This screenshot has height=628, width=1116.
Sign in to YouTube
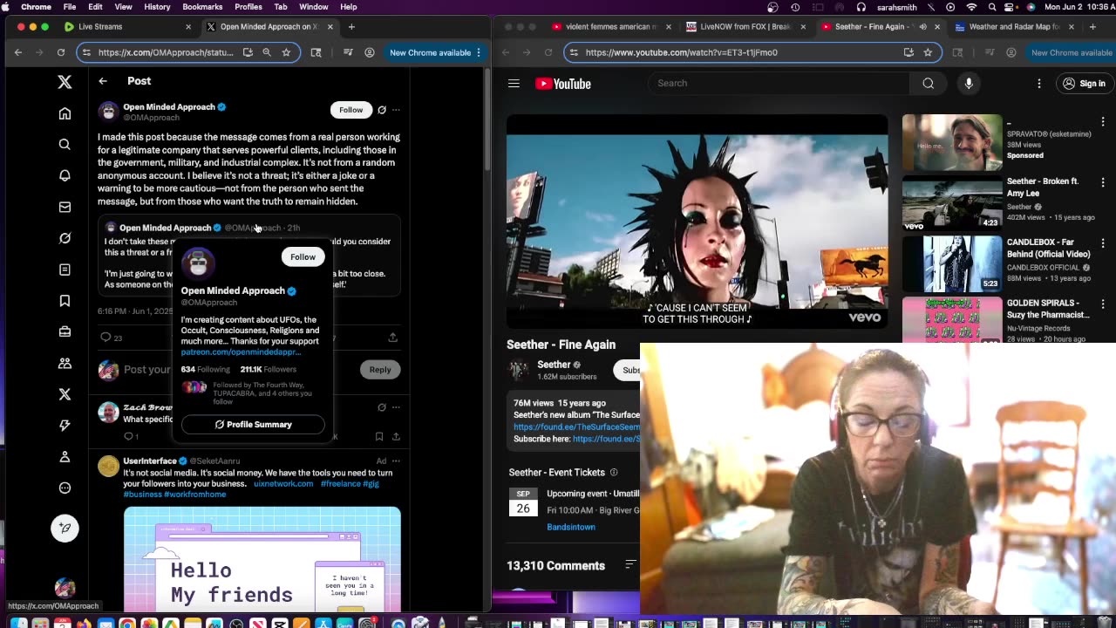pyautogui.click(x=1084, y=84)
